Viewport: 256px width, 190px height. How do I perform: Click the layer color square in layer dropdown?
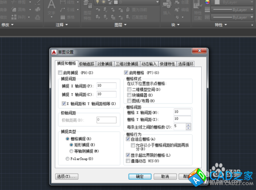coord(116,2)
